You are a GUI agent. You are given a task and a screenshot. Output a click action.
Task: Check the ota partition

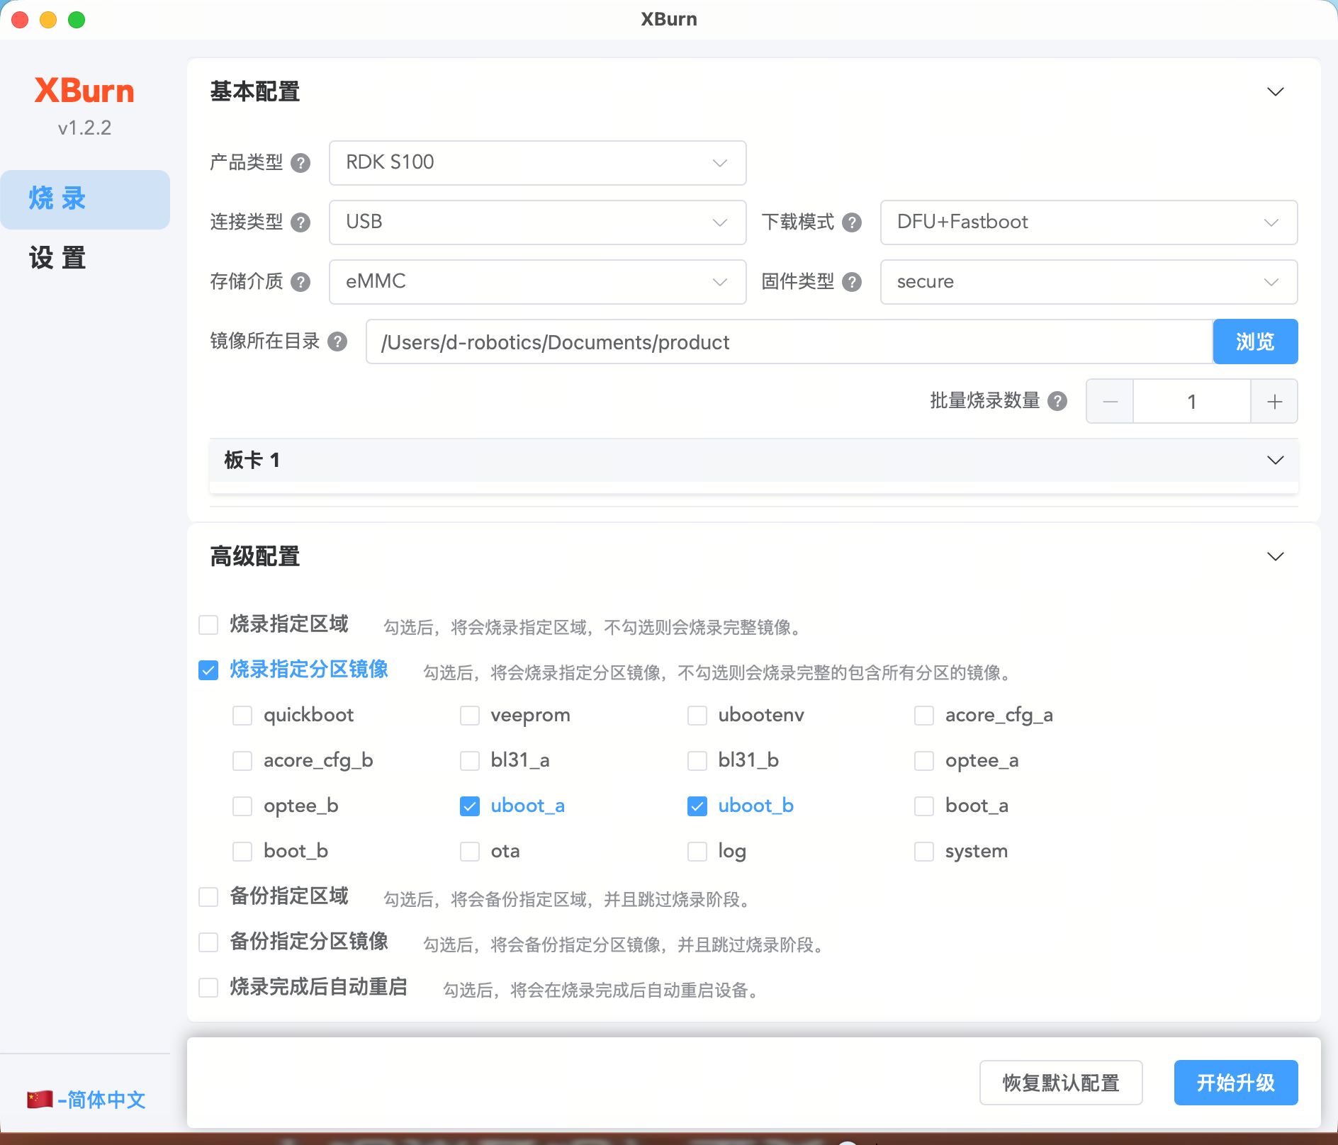(x=470, y=852)
